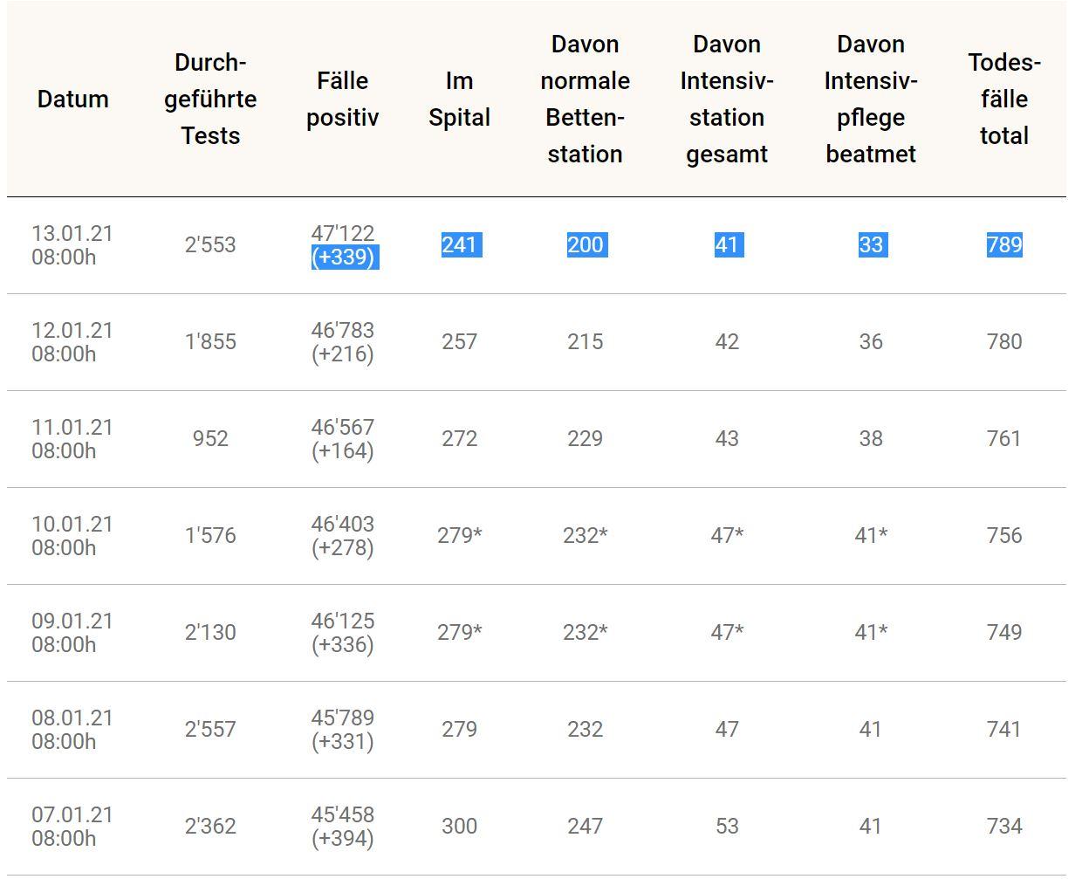This screenshot has width=1089, height=879.
Task: Select the 1'855 tests cell
Action: click(x=210, y=342)
